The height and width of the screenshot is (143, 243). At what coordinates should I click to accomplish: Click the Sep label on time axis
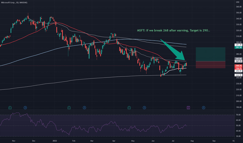click(x=214, y=141)
